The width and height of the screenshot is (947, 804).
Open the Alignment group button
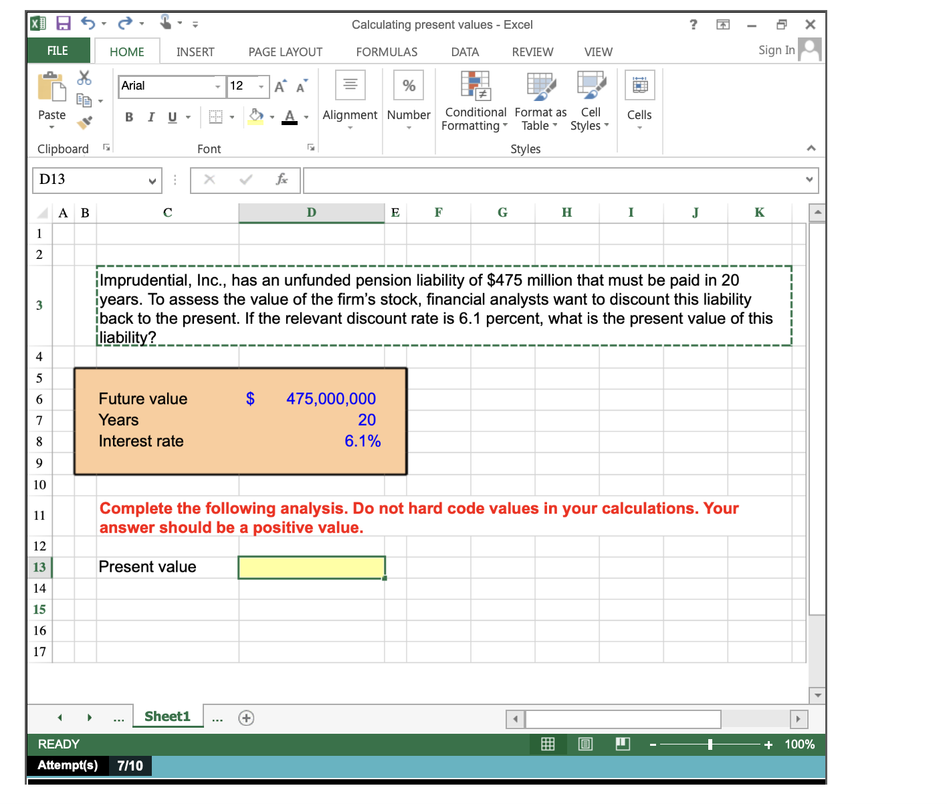[350, 100]
